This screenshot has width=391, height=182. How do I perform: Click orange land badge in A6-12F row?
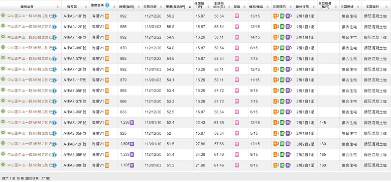tap(275, 144)
